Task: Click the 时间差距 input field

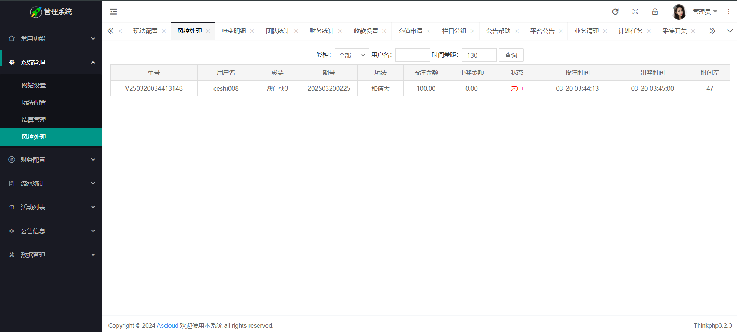Action: pos(479,55)
